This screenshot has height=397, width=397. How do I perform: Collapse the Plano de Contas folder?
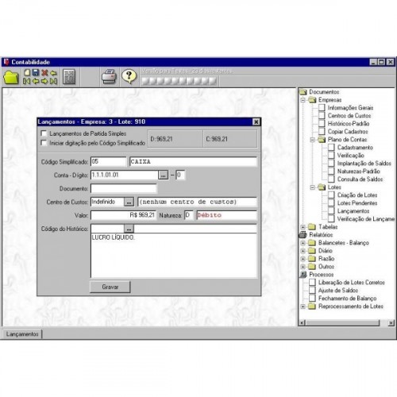click(312, 140)
